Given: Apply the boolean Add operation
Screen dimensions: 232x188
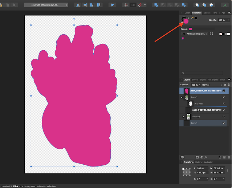Looking at the screenshot, I should [x=156, y=5].
